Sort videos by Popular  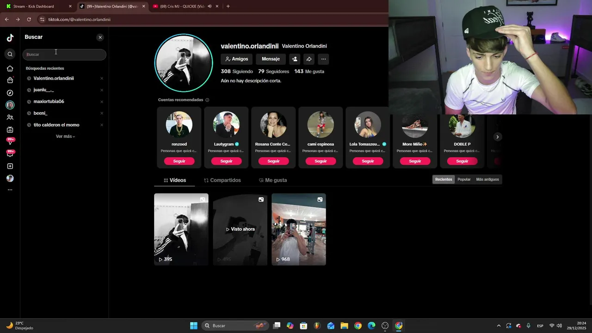tap(464, 179)
